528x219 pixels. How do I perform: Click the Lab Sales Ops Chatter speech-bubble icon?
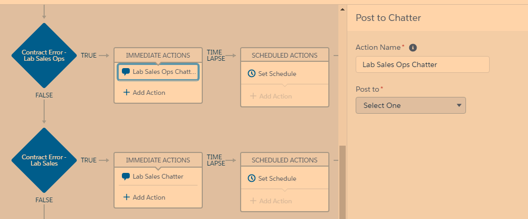coord(126,72)
